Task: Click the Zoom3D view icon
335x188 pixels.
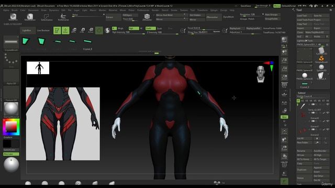Action: click(x=284, y=148)
